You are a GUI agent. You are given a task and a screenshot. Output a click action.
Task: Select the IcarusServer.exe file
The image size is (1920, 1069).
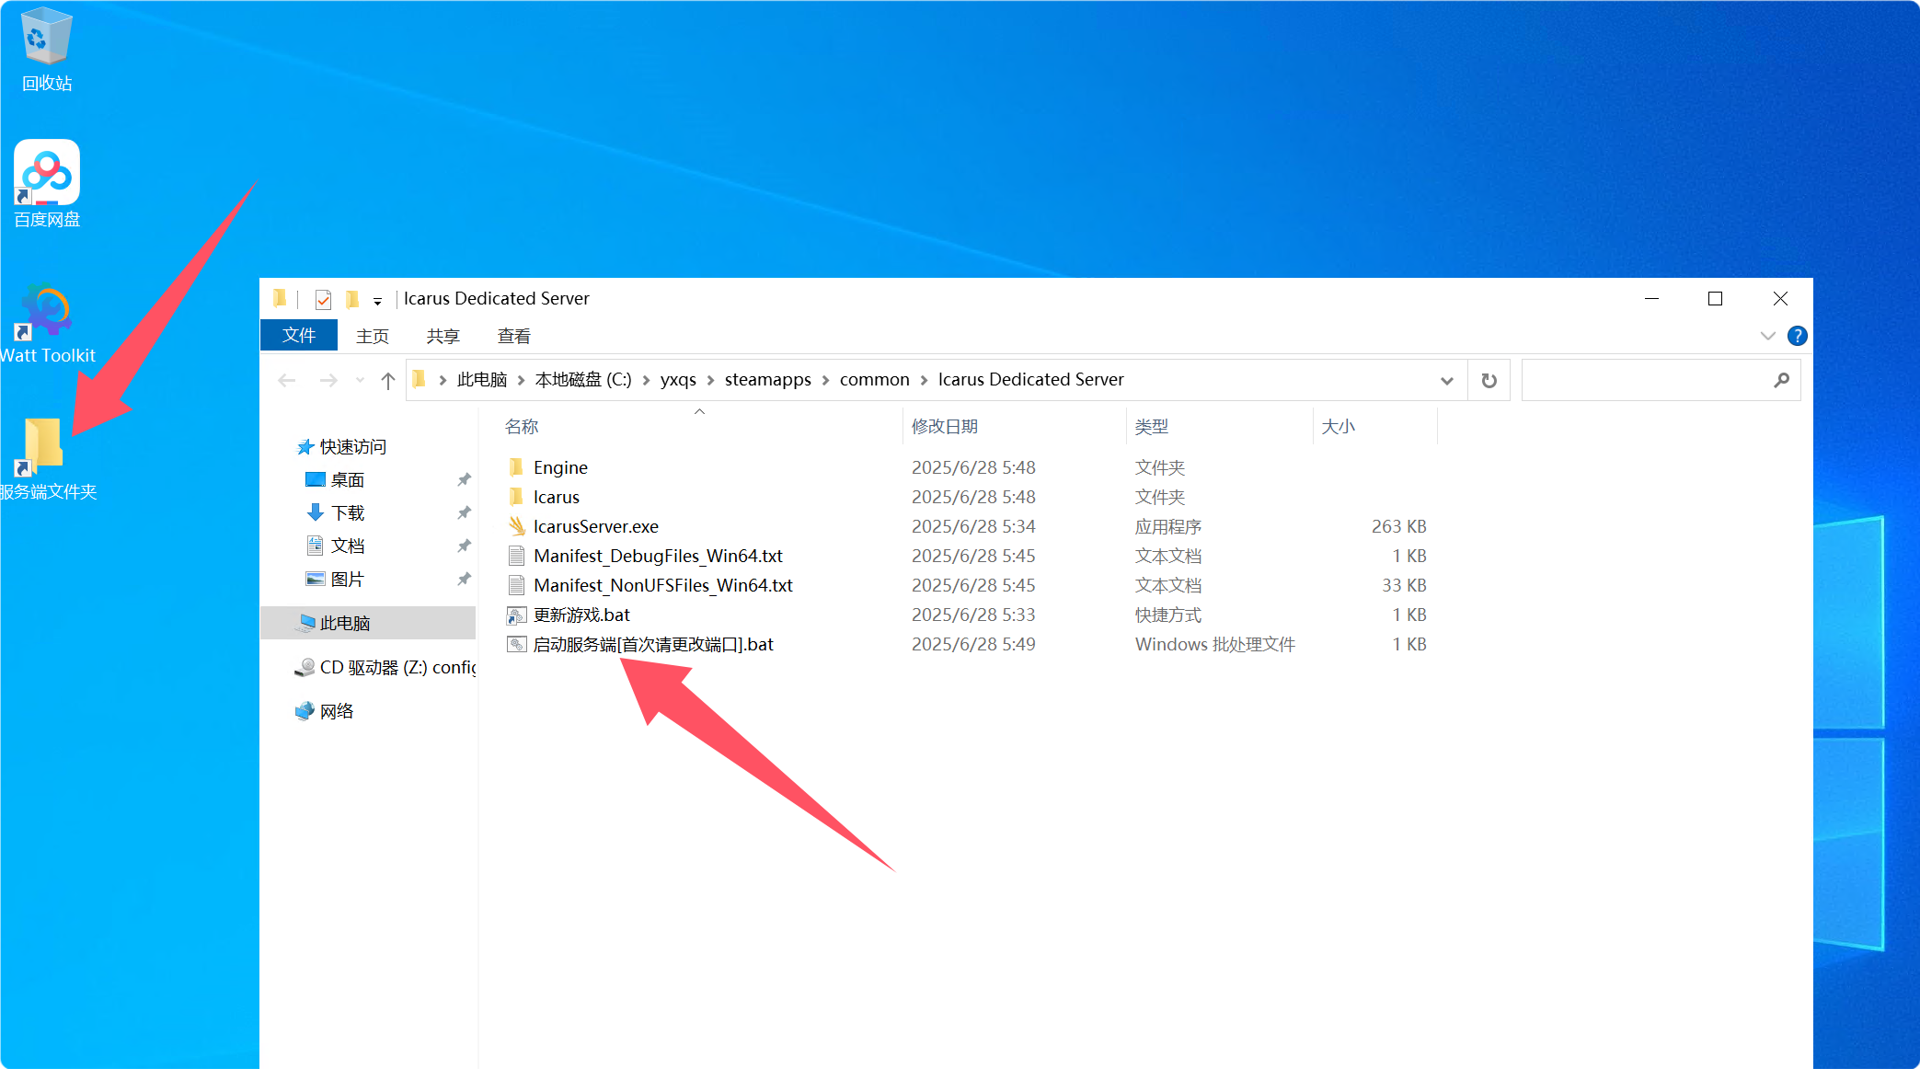(595, 526)
